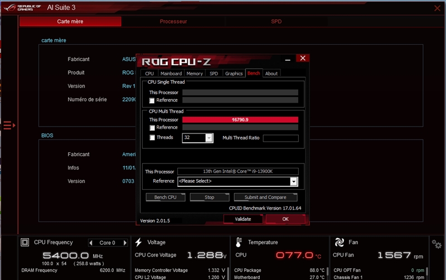Select the CPU-Z Bench tab
446x280 pixels.
click(x=254, y=73)
